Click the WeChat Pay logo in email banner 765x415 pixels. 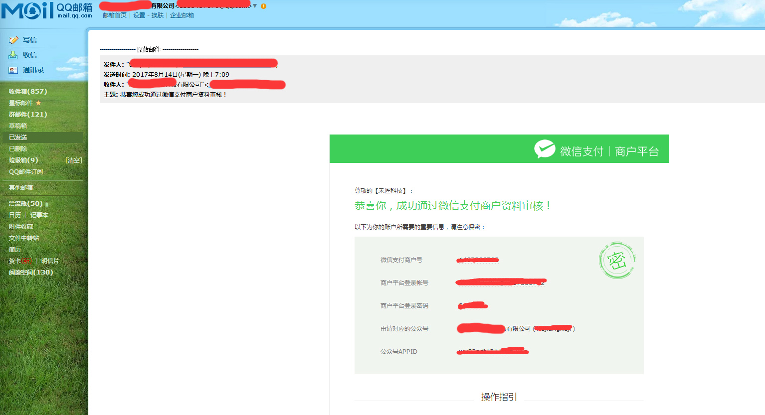click(x=545, y=149)
